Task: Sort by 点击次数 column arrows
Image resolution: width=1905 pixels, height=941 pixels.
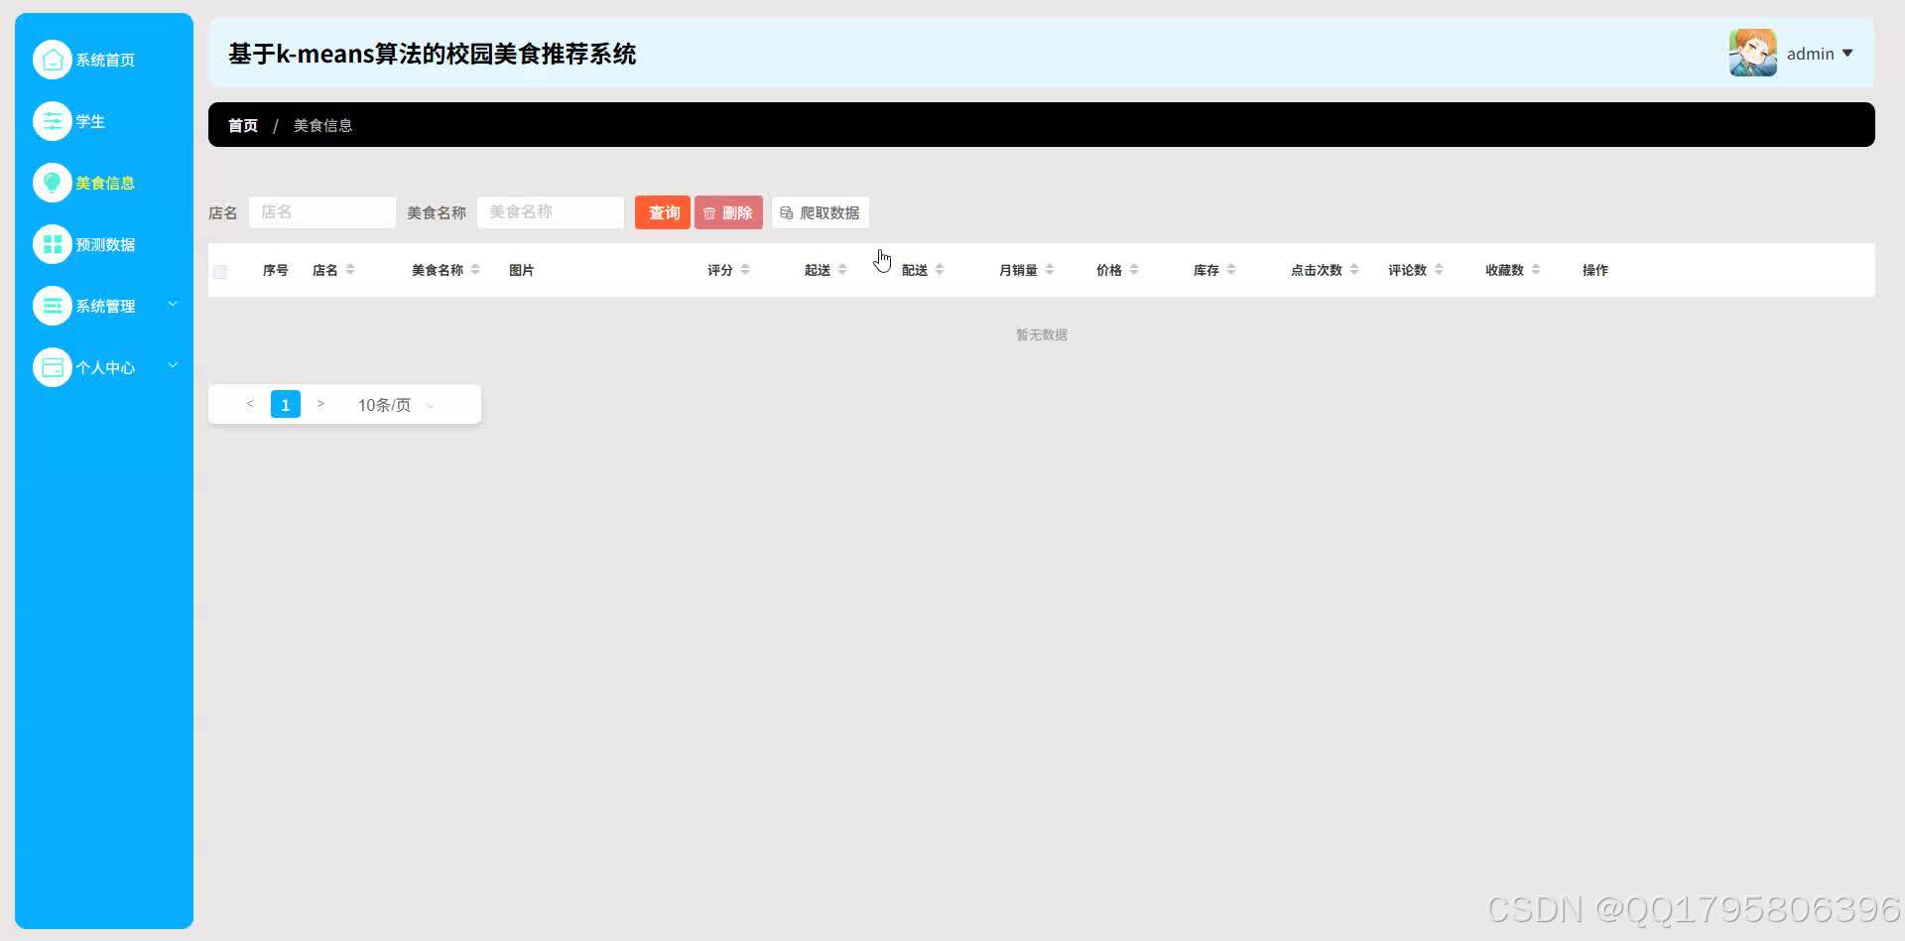Action: (1354, 270)
